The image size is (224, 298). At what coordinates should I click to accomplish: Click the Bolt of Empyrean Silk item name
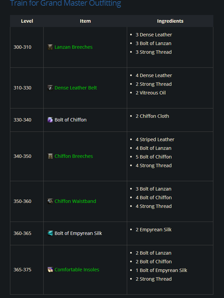tap(78, 233)
